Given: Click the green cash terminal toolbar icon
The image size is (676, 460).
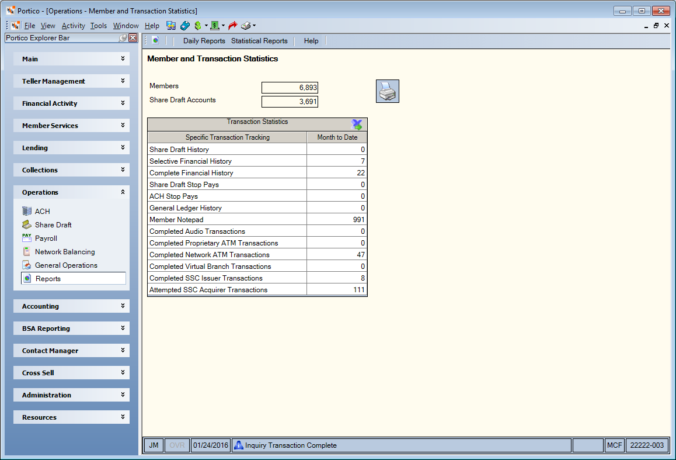Looking at the screenshot, I should 215,26.
